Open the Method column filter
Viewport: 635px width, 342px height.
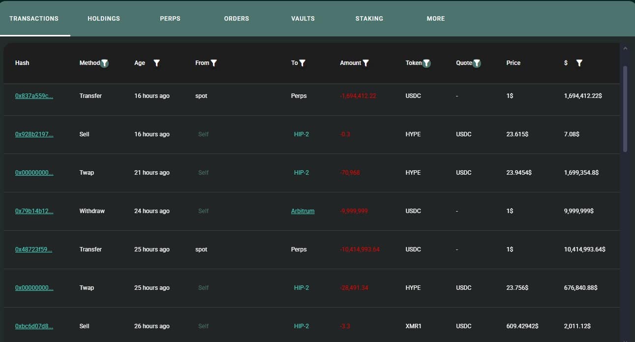(x=104, y=63)
